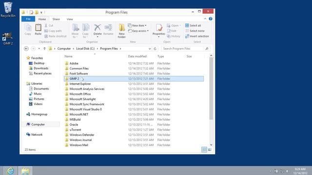Open Quick Access Toolbar customize dropdown
Image resolution: width=312 pixels, height=175 pixels.
pyautogui.click(x=41, y=13)
